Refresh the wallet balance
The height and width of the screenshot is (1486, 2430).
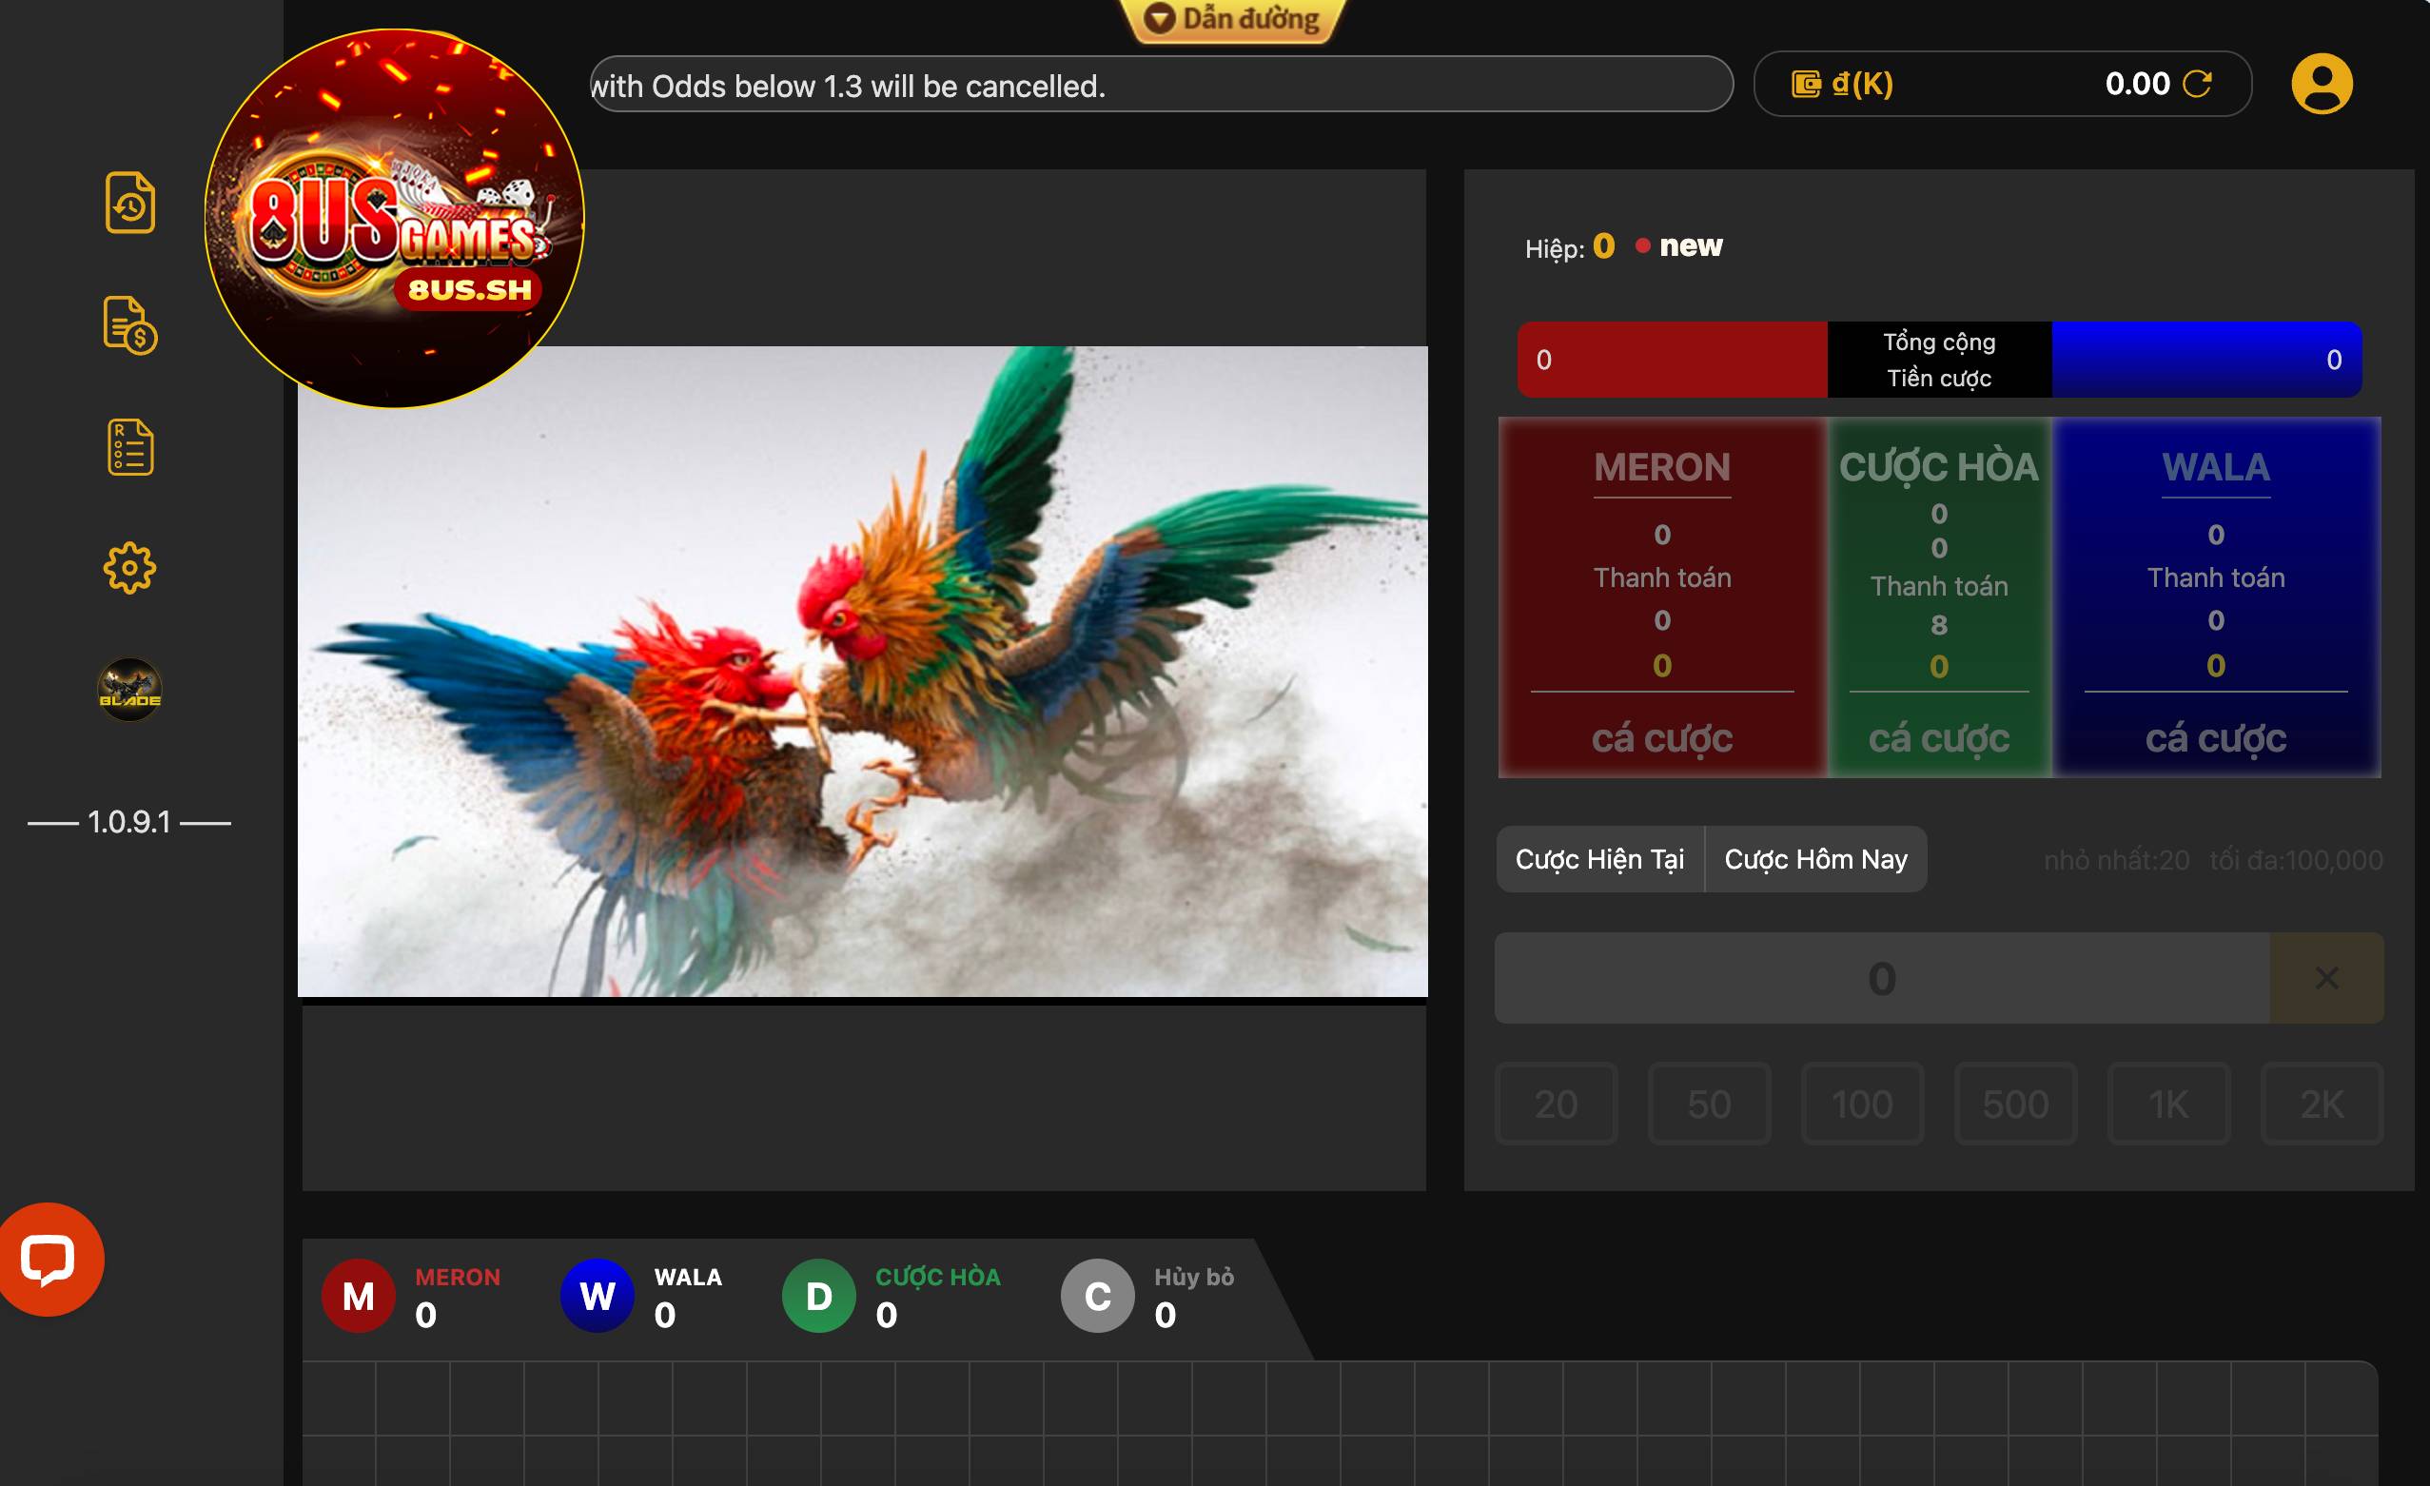coord(2197,84)
